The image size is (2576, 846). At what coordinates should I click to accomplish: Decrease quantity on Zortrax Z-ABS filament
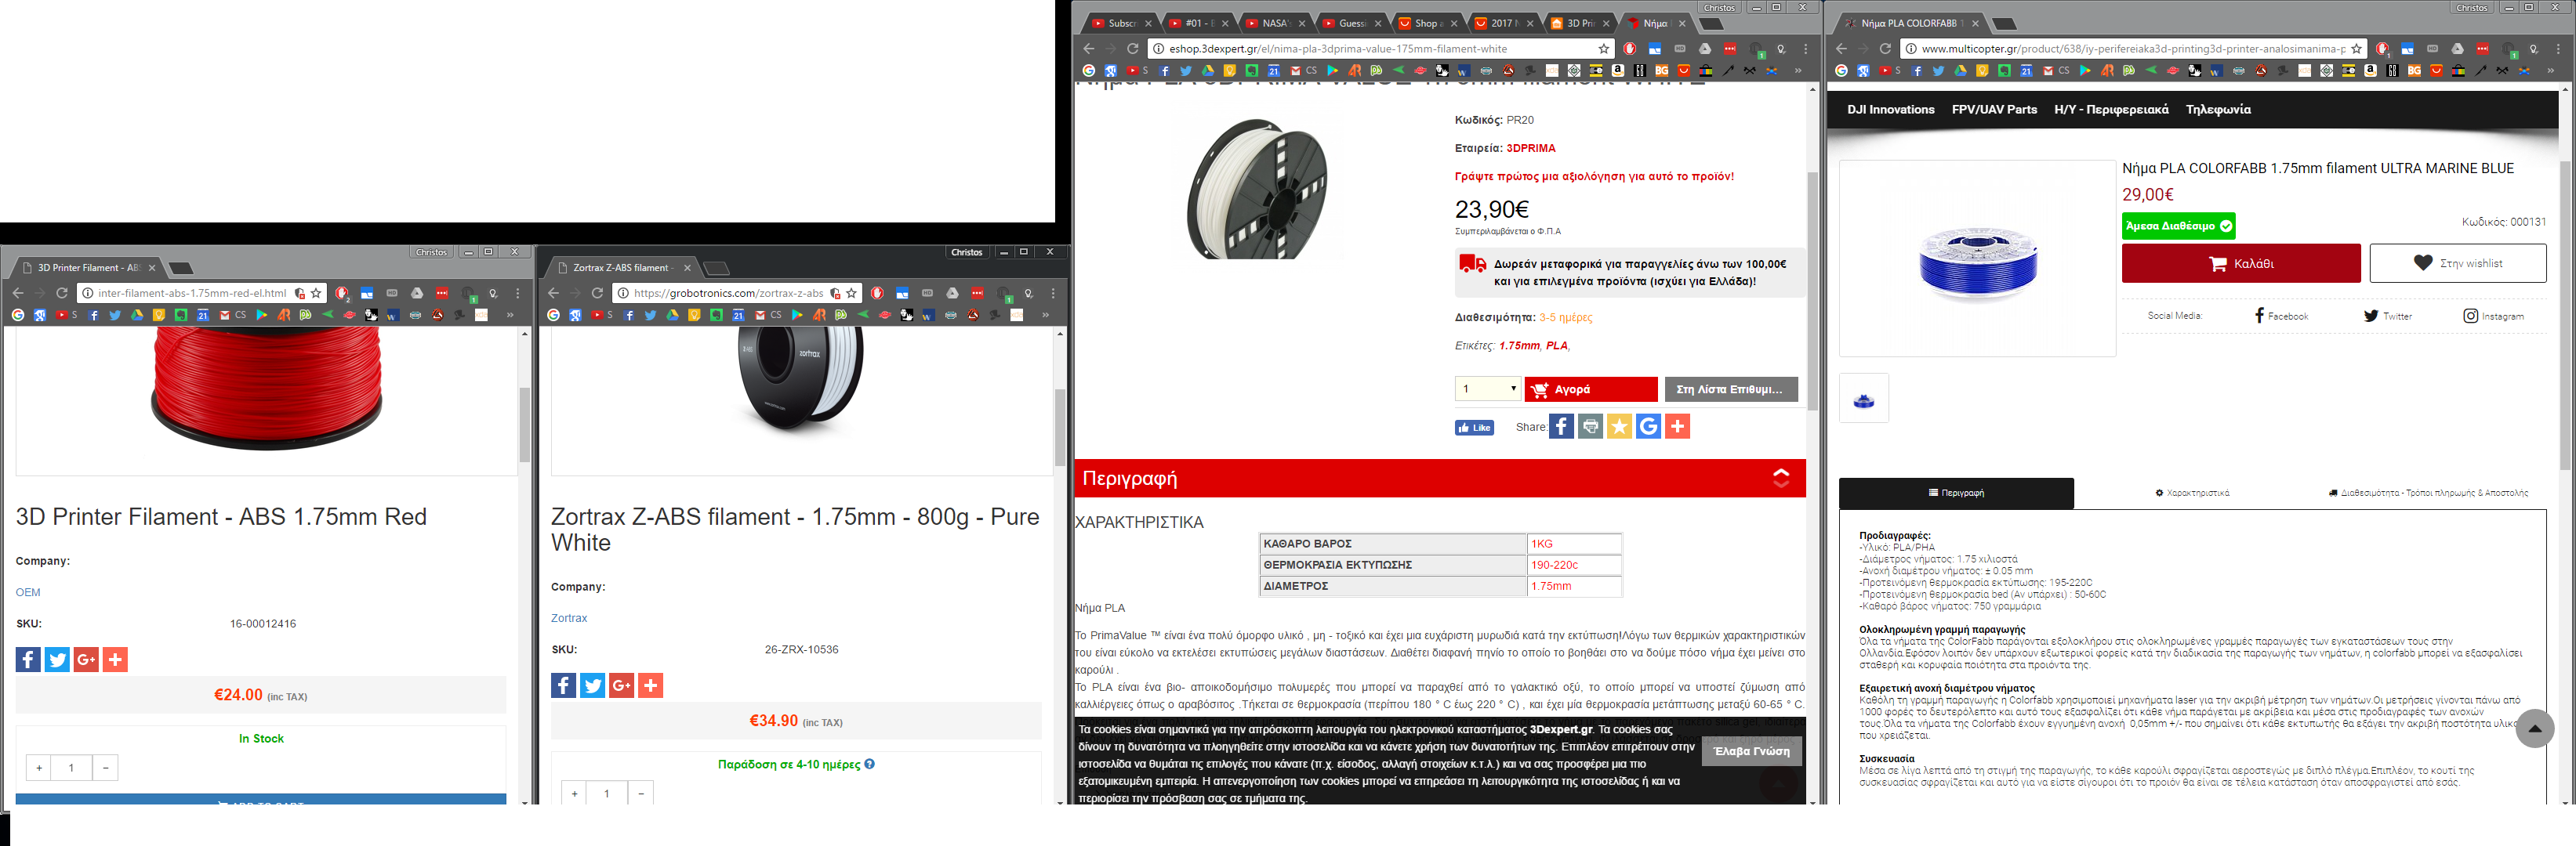pyautogui.click(x=641, y=793)
